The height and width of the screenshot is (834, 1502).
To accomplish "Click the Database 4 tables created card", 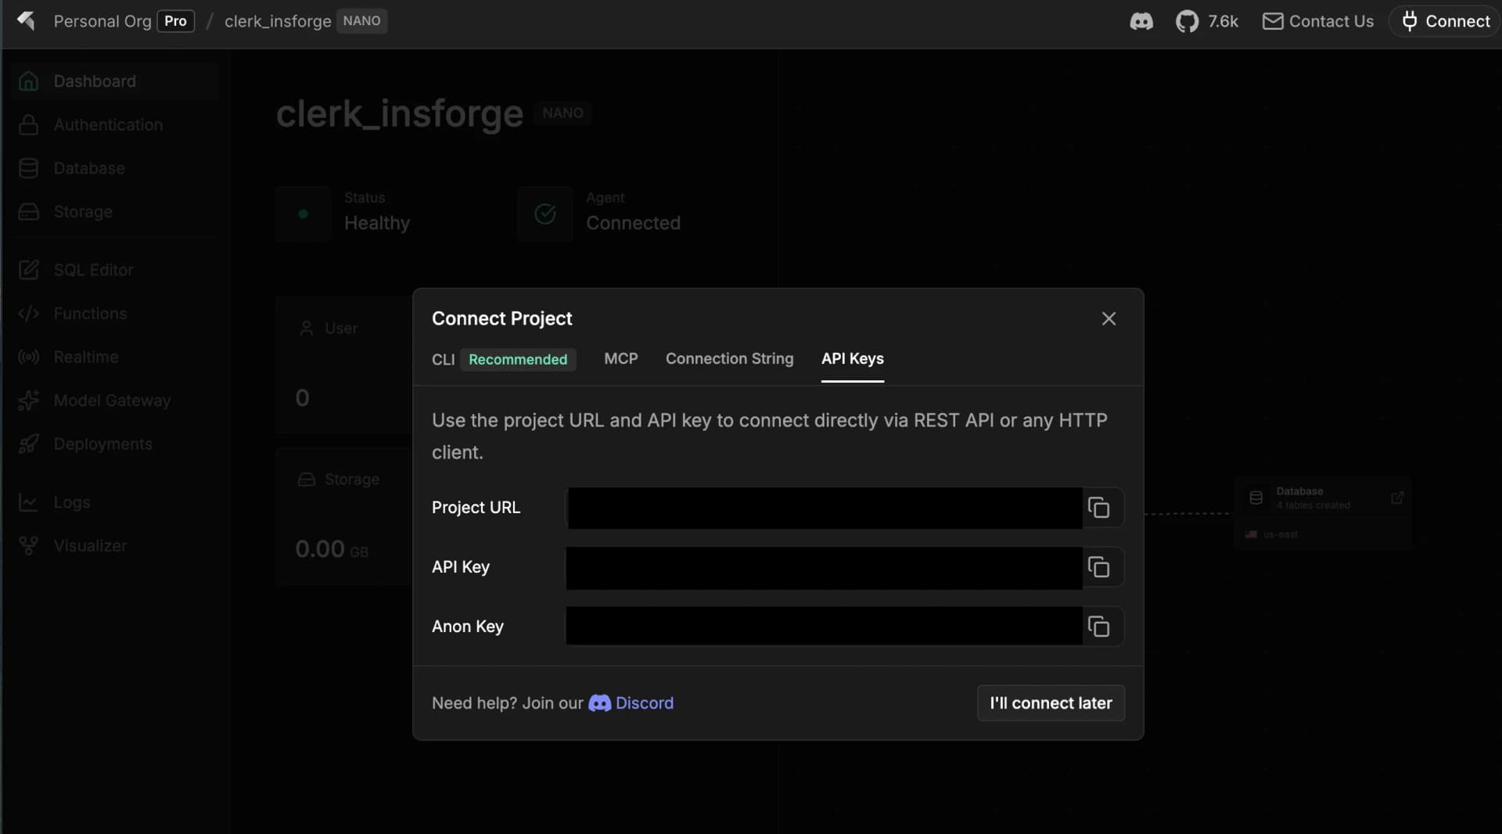I will (x=1324, y=512).
